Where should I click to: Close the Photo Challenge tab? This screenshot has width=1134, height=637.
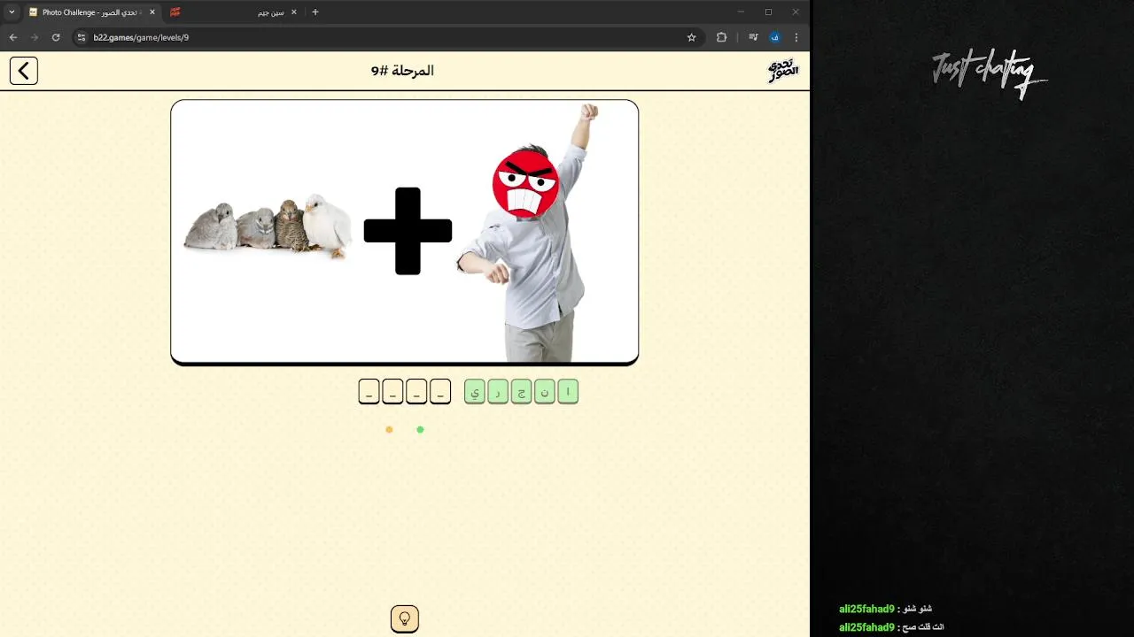click(x=152, y=12)
